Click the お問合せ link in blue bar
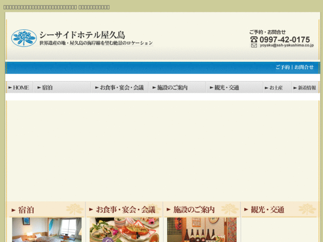The image size is (323, 242). click(304, 67)
